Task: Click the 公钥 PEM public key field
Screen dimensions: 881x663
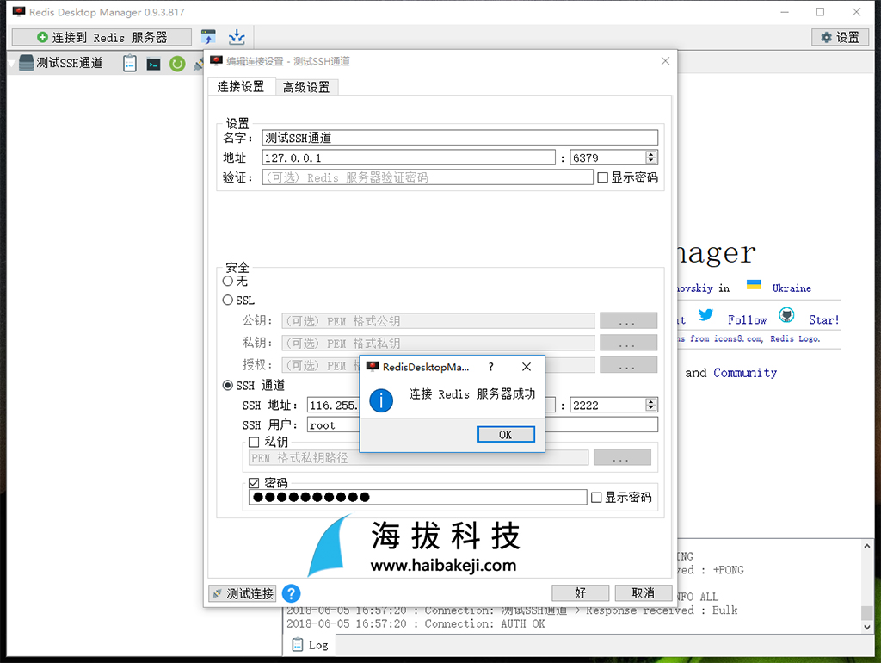Action: (x=438, y=321)
